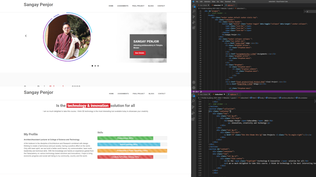
Task: Expand replace chevron in the find widget
Action: 305,12
